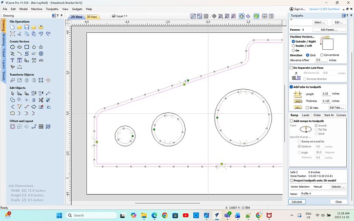Open the Create Vector Texture spiral icon

click(x=41, y=54)
